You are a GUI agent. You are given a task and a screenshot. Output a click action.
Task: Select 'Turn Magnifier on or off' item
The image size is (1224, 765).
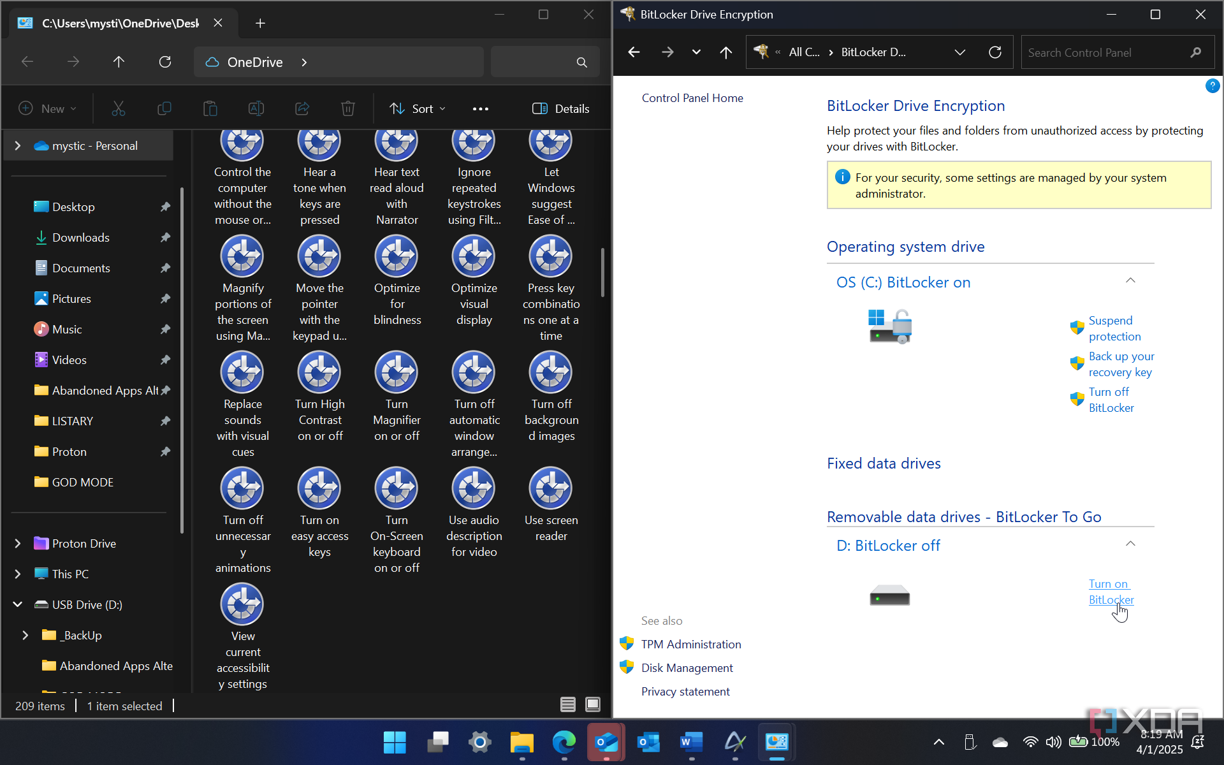[x=397, y=397]
